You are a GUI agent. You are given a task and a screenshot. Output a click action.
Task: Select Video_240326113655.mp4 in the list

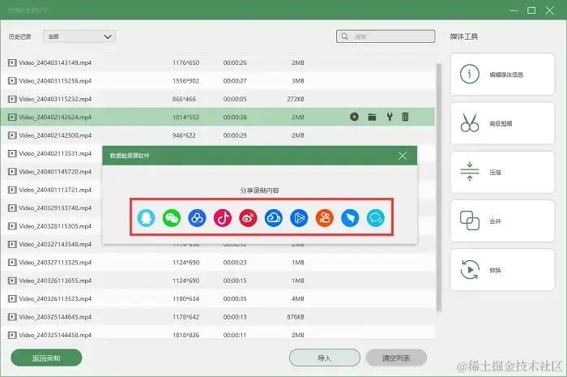tap(218, 281)
